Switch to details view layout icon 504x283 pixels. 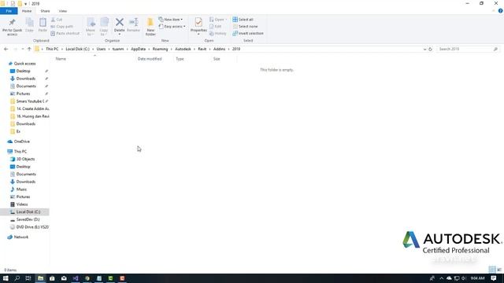click(492, 270)
